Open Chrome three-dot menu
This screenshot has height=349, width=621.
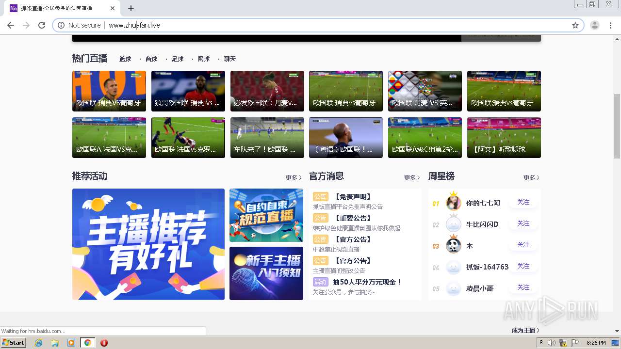click(x=611, y=25)
